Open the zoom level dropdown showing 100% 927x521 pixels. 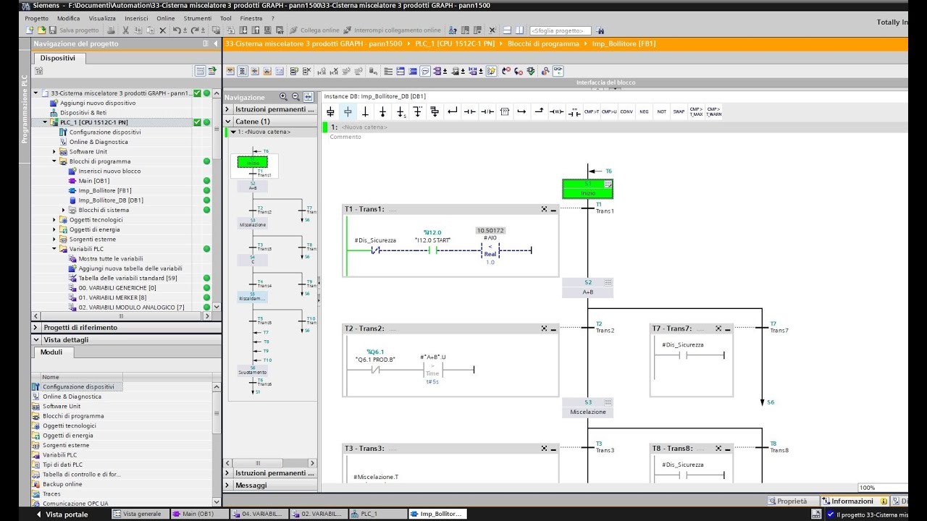point(875,488)
